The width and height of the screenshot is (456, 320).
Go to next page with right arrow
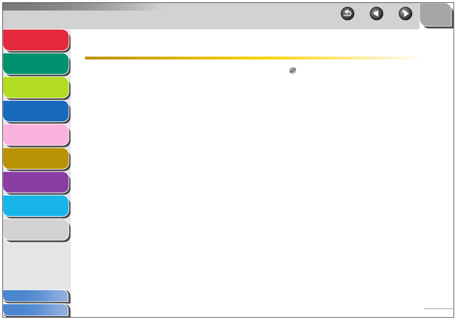tap(406, 13)
